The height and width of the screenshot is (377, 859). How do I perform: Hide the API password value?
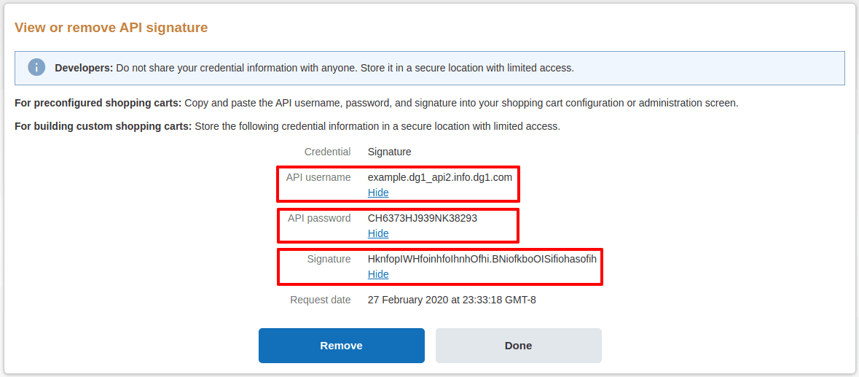coord(378,233)
